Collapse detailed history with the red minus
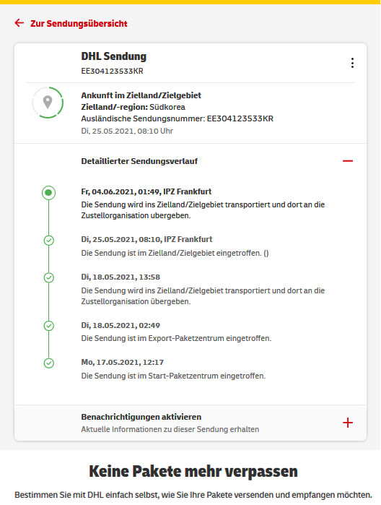 pos(348,160)
